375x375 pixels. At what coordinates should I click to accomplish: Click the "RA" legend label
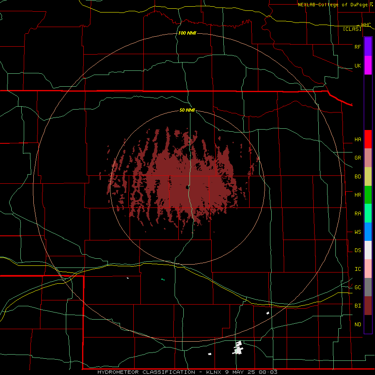click(357, 214)
